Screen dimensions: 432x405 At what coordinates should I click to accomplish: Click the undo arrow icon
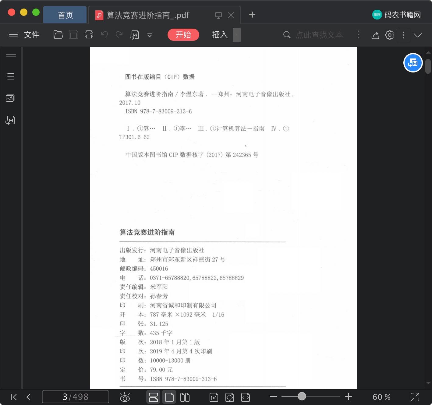point(104,34)
